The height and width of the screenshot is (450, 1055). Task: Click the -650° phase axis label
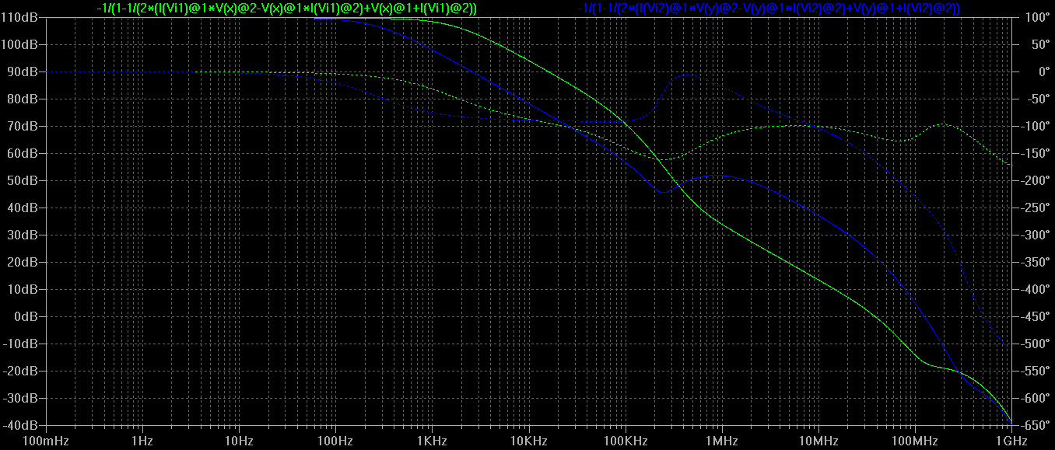[x=1035, y=425]
